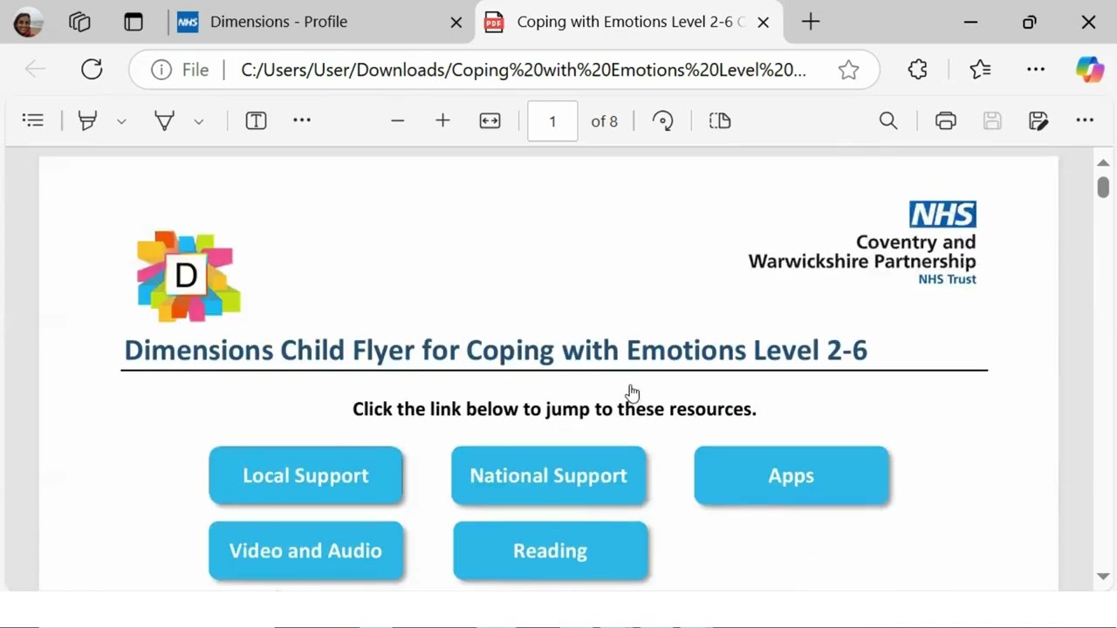Add this page to favorites star
This screenshot has height=628, width=1117.
pos(848,70)
